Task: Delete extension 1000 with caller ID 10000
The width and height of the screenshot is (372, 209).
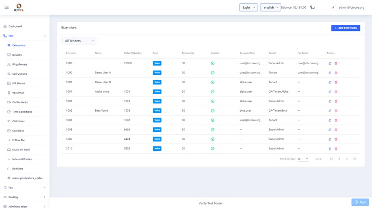Action: (x=336, y=63)
